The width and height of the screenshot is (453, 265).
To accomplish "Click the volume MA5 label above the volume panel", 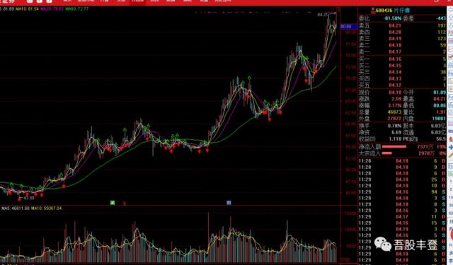I will [x=16, y=208].
